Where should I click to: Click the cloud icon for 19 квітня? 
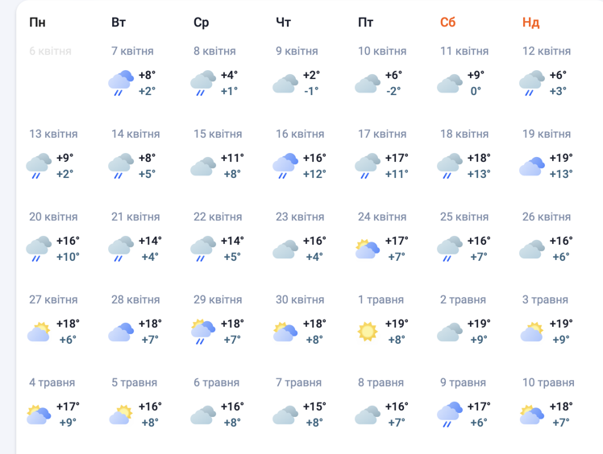[532, 166]
